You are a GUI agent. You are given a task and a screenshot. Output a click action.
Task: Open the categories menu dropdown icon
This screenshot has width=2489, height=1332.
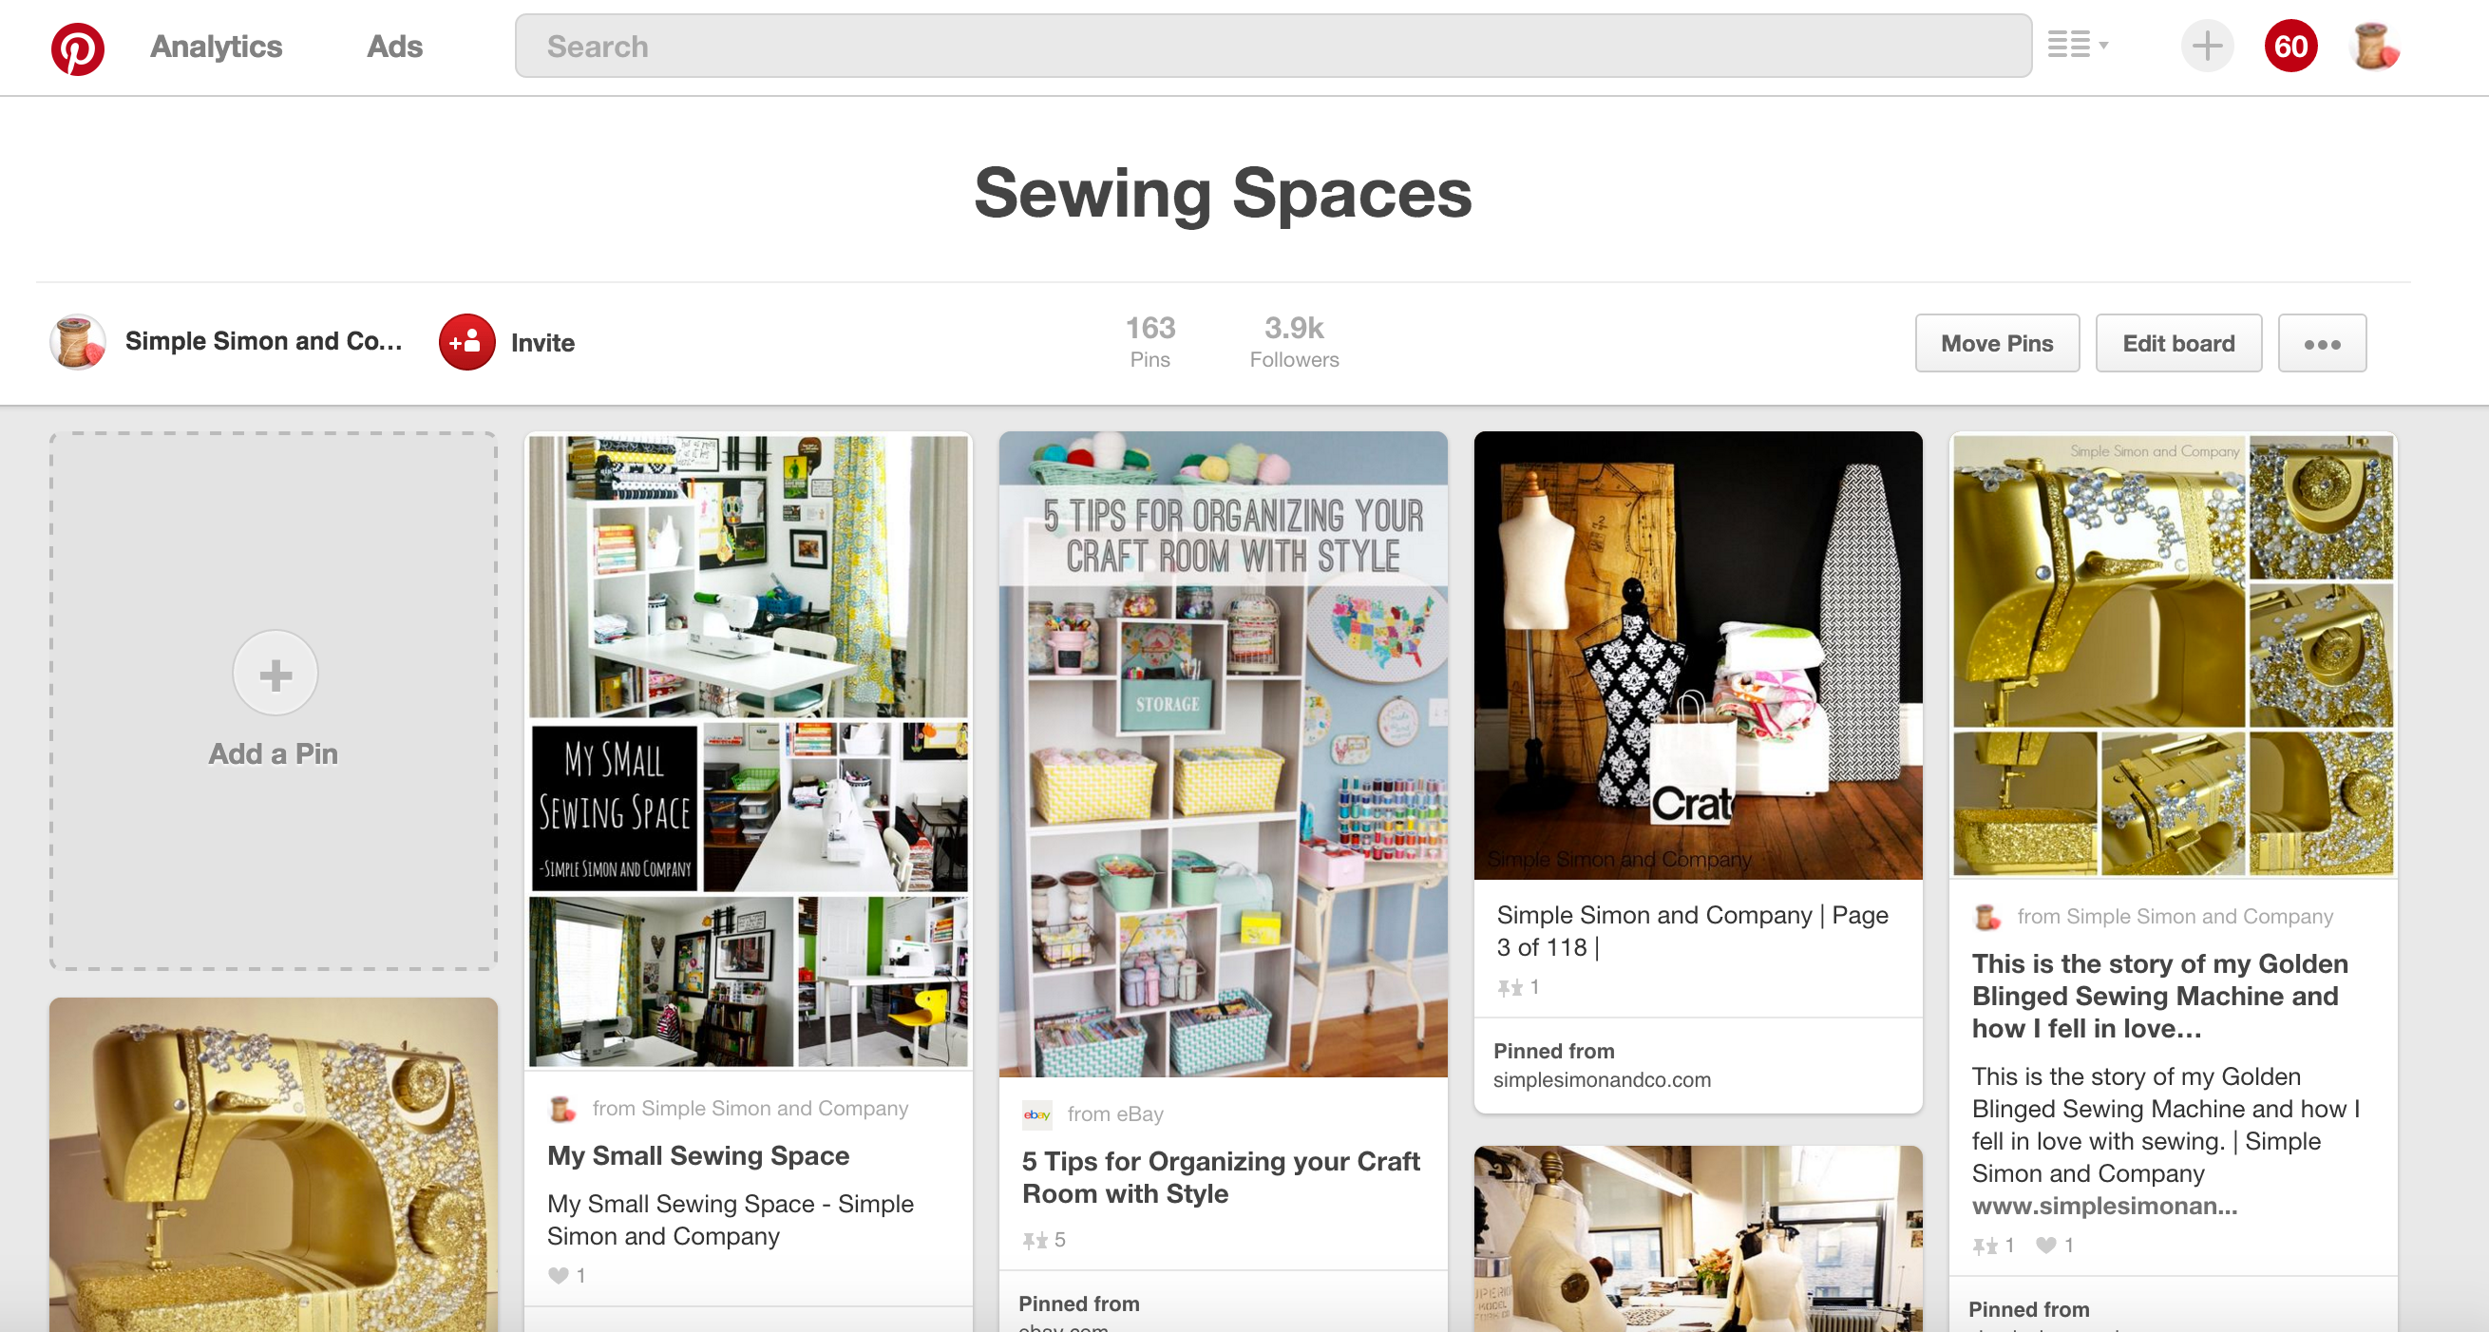(2078, 45)
